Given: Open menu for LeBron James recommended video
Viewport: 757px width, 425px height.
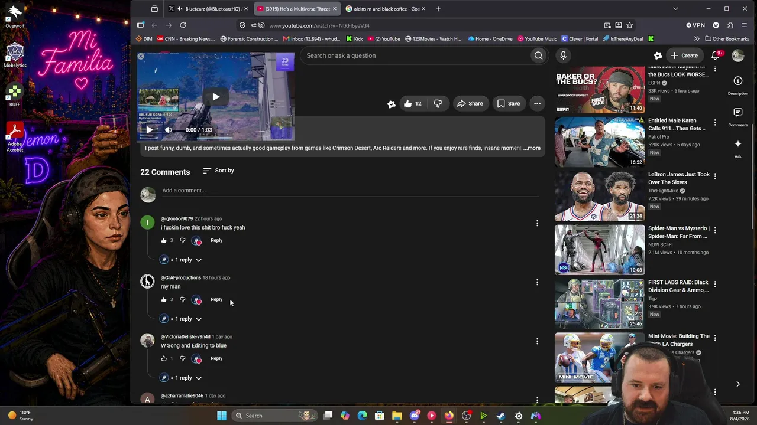Looking at the screenshot, I should (715, 176).
